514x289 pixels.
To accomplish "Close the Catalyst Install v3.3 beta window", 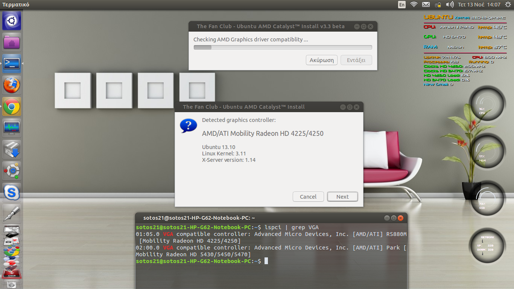I will point(371,26).
